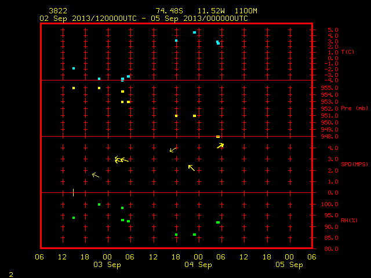The image size is (371, 278).
Task: Click the Pre (mb) axis label
Action: pos(354,108)
